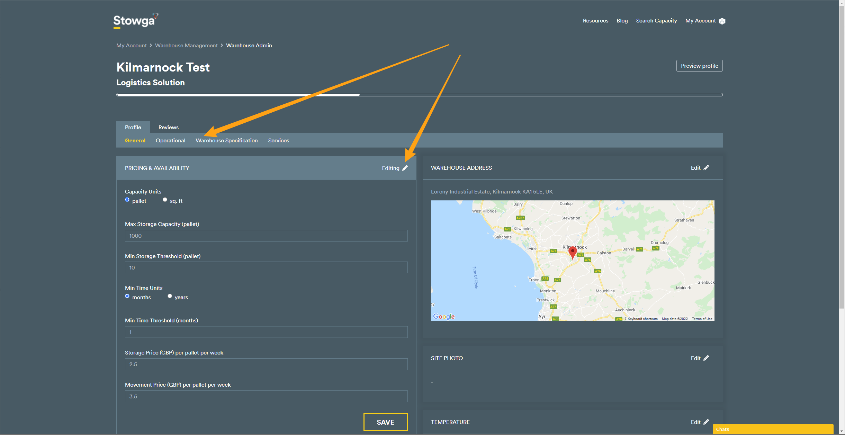The width and height of the screenshot is (845, 435).
Task: Switch to the Reviews tab
Action: pos(168,127)
